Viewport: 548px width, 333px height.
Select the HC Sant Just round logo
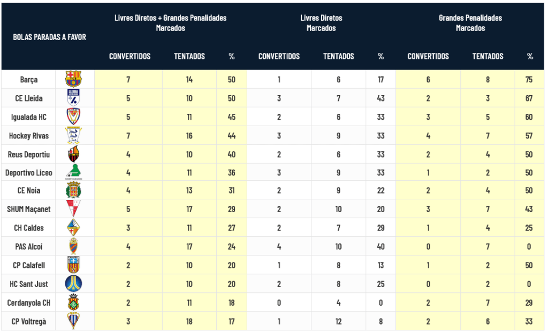(x=73, y=283)
